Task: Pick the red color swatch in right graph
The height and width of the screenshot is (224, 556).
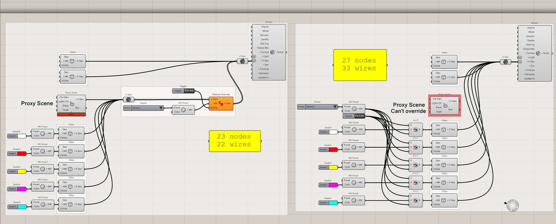Action: [333, 149]
